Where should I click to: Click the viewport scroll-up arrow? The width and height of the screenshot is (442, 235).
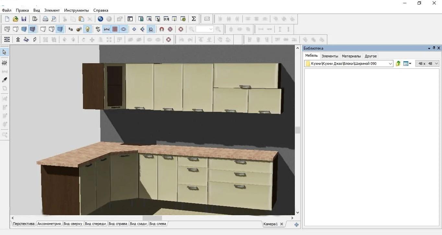coord(298,48)
